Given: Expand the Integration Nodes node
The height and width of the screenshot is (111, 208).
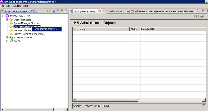Looking at the screenshot, I should tap(7, 37).
